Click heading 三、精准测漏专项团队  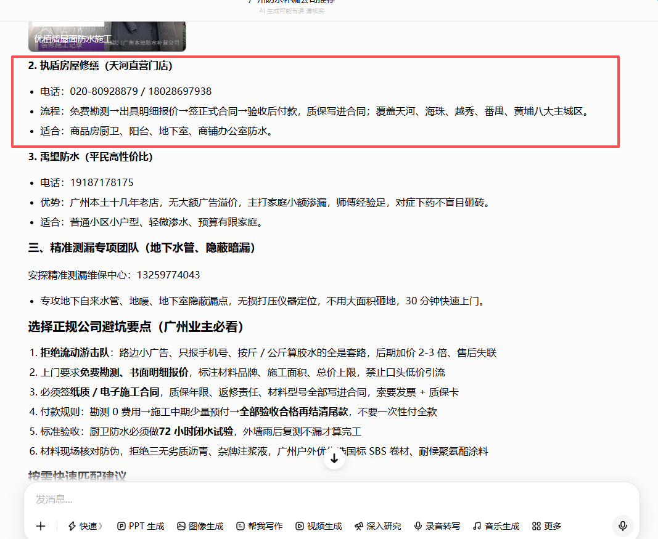click(142, 247)
